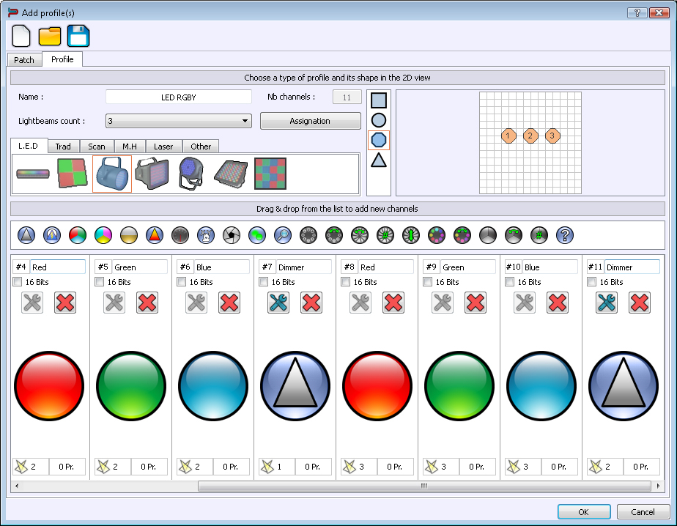677x526 pixels.
Task: Select the moving-head LED wash fixture icon
Action: tap(190, 174)
